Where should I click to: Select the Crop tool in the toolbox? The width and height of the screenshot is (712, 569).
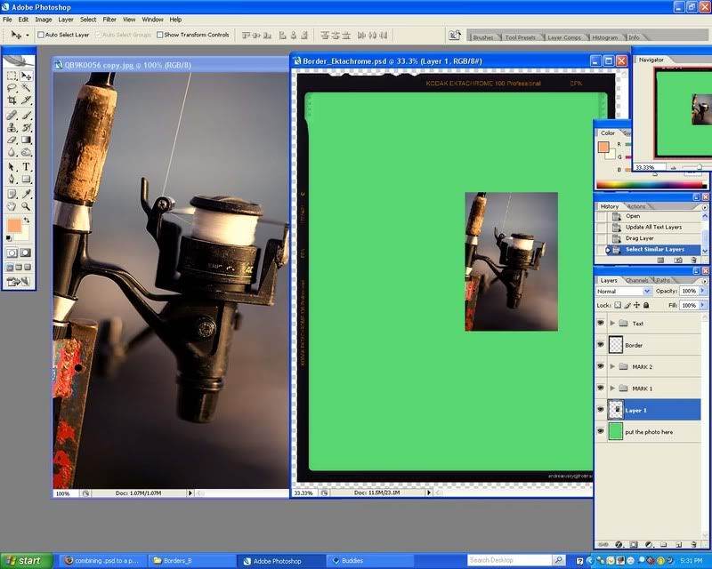click(x=12, y=101)
